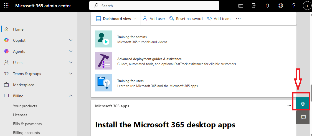Screen dimensions: 312x136
Task: Click the Reset password key icon
Action: pyautogui.click(x=172, y=19)
